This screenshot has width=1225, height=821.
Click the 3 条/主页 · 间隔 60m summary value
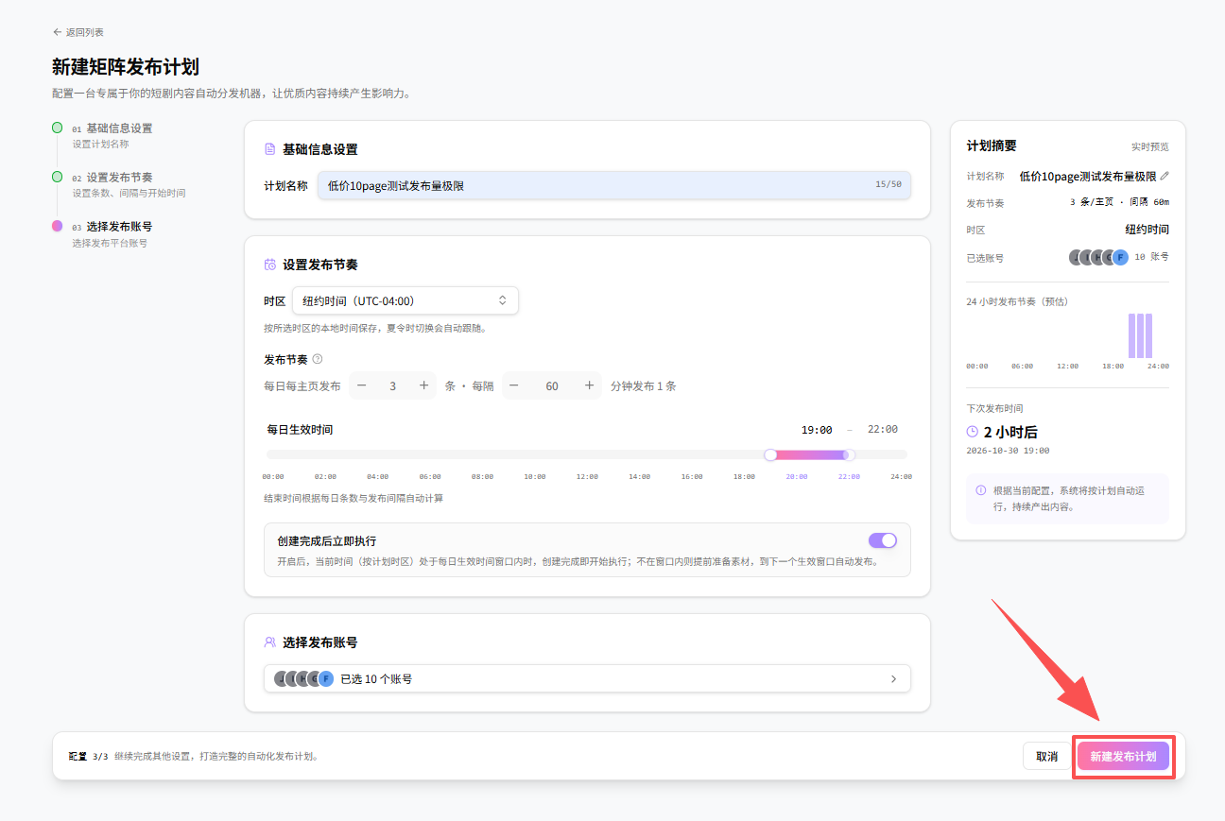[1119, 203]
